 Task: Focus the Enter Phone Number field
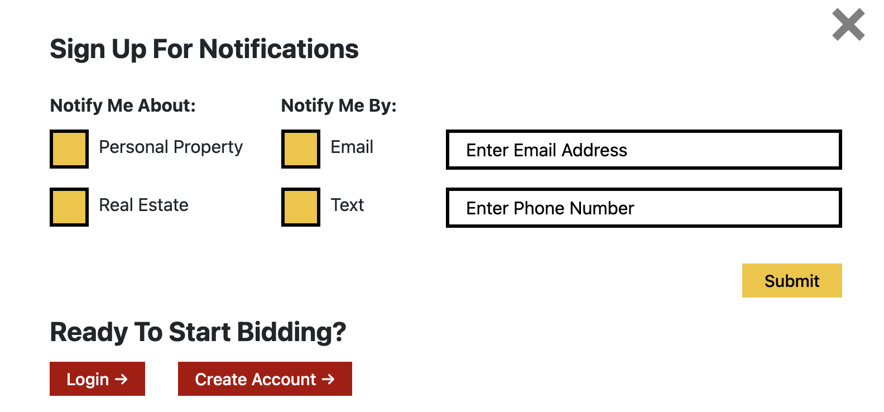pos(643,208)
